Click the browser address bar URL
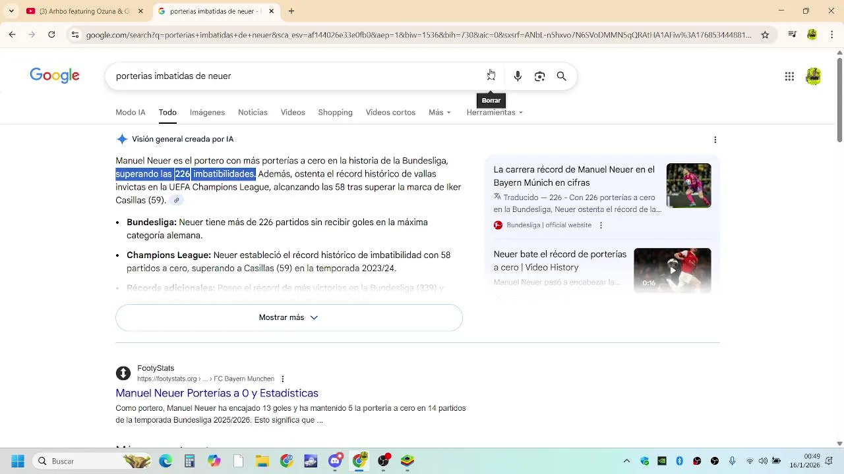844x474 pixels. tap(419, 35)
